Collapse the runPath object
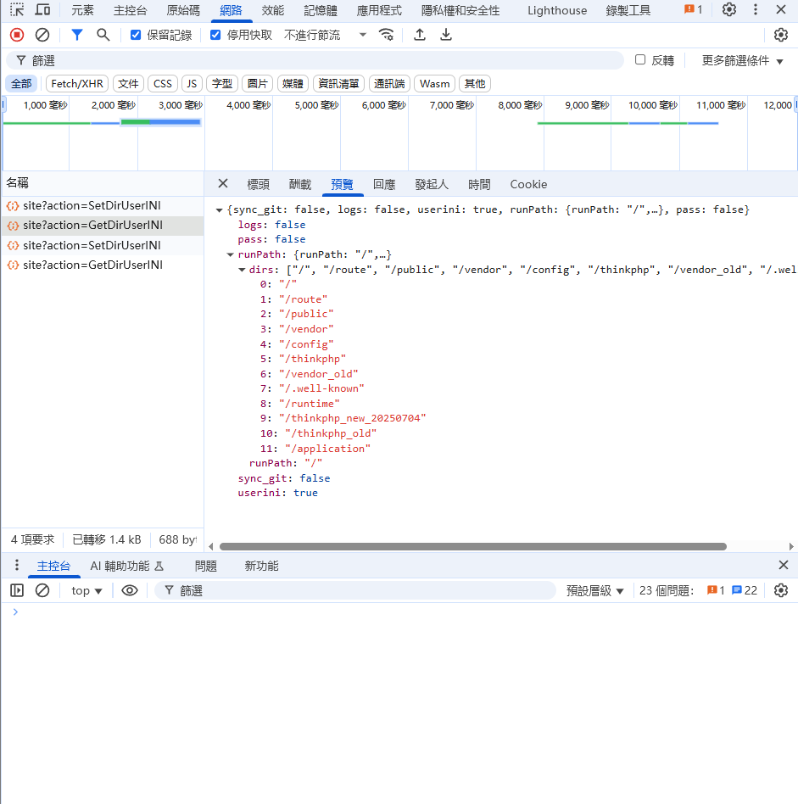798x804 pixels. pyautogui.click(x=231, y=254)
